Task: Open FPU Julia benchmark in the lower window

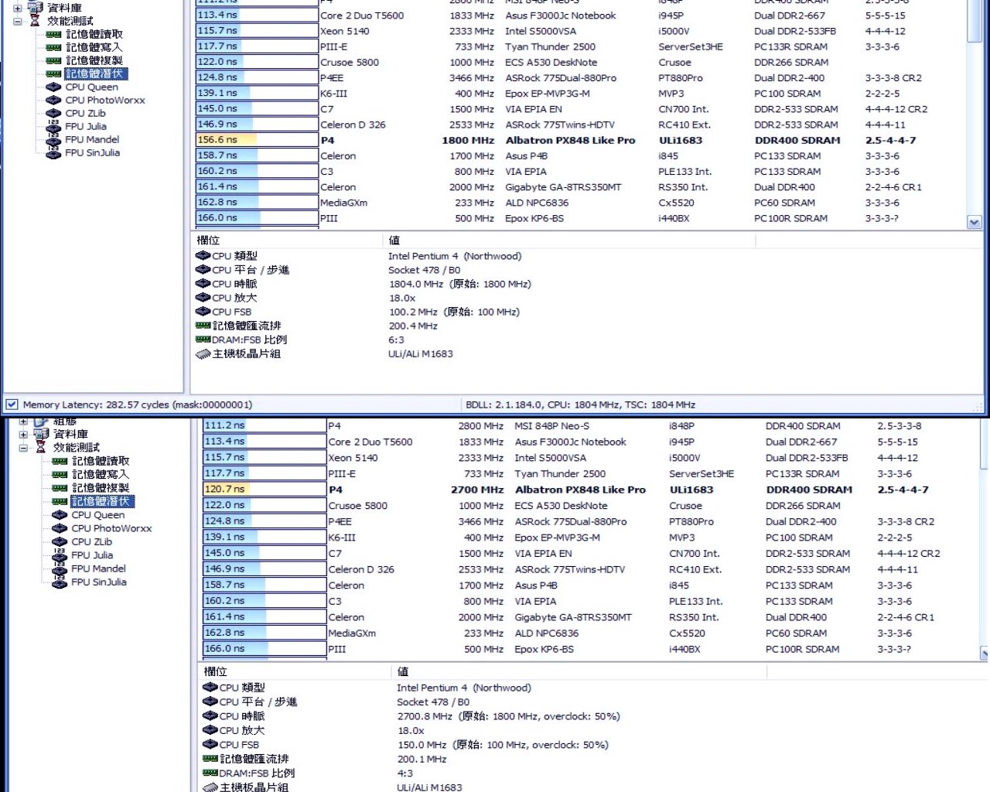Action: coord(92,555)
